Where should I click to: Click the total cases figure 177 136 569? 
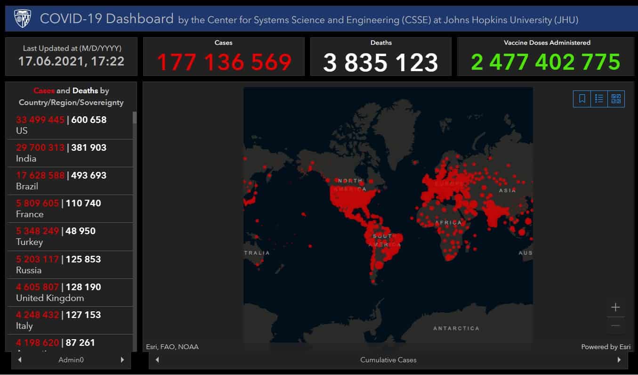pos(224,62)
